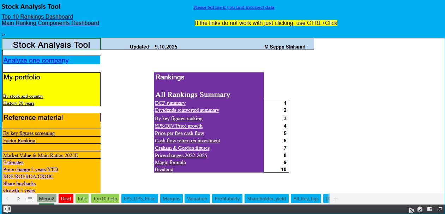Click the leftmost icon in the bottom-right status bar
The height and width of the screenshot is (214, 445).
click(411, 209)
